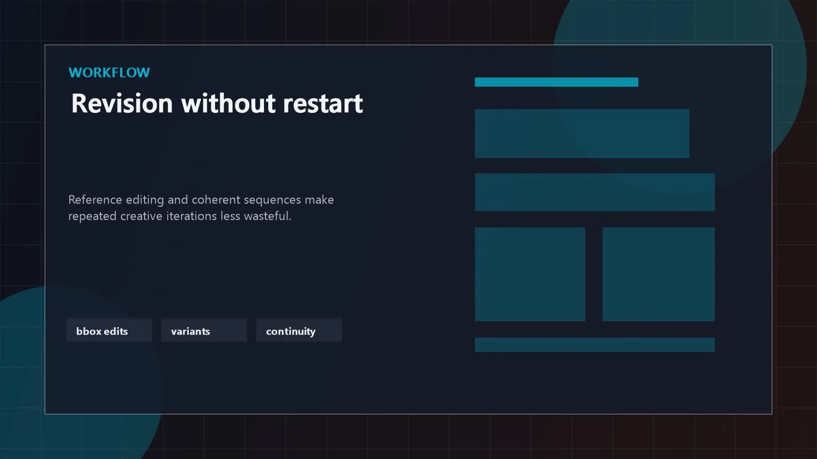
Task: Click the 'WORKFLOW' label
Action: [x=109, y=72]
